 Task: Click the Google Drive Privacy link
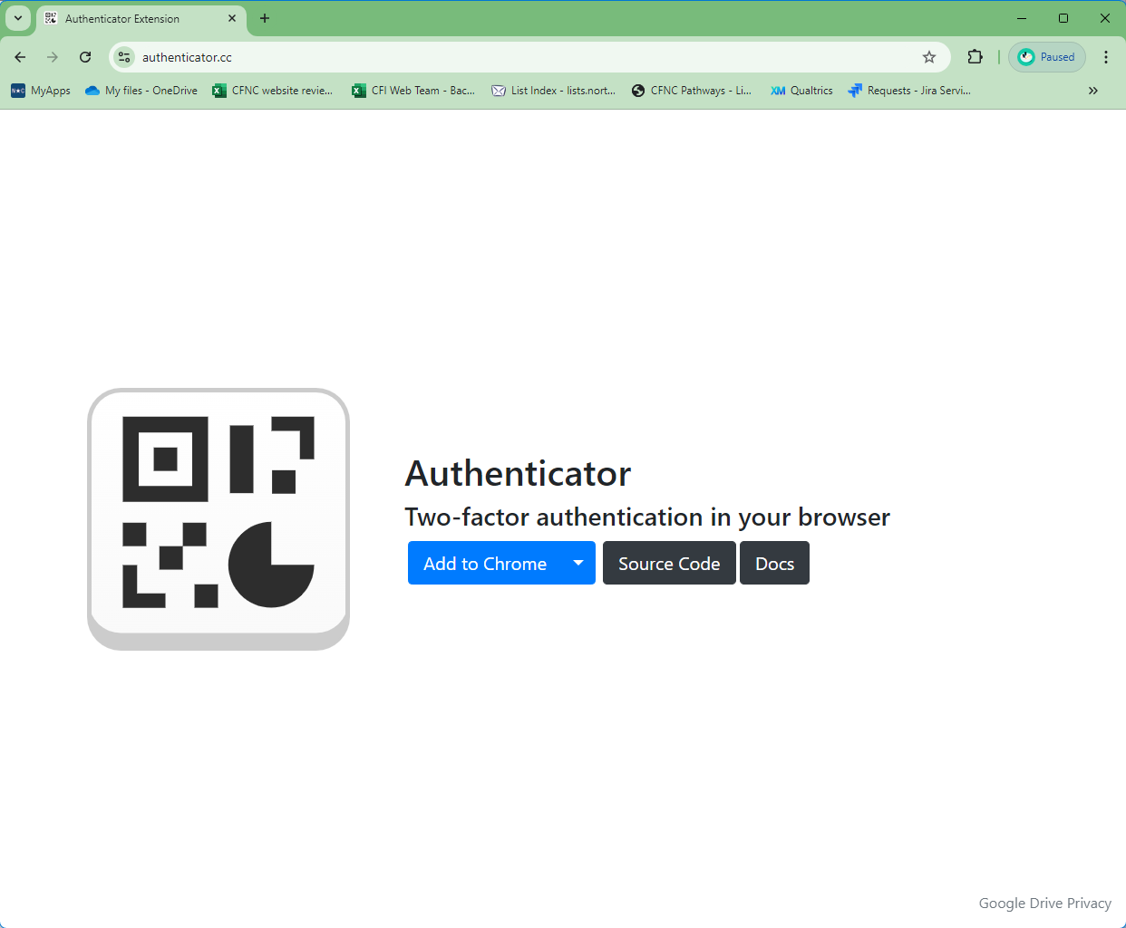coord(1044,903)
